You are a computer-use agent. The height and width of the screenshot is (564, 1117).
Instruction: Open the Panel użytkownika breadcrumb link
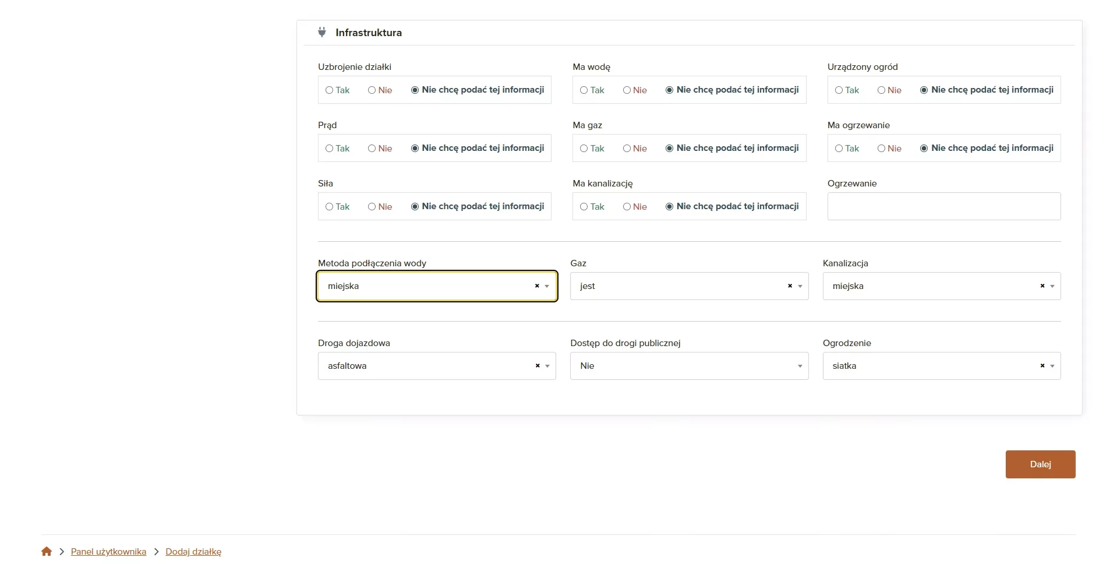point(108,552)
